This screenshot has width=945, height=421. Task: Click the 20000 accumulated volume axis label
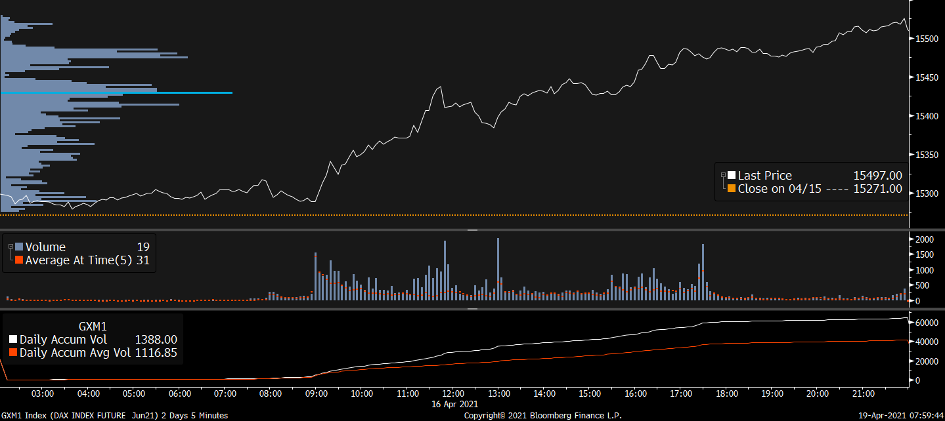coord(927,361)
